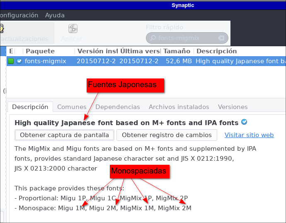The height and width of the screenshot is (223, 286).
Task: Sort by the Tamaño column header
Action: click(x=177, y=51)
